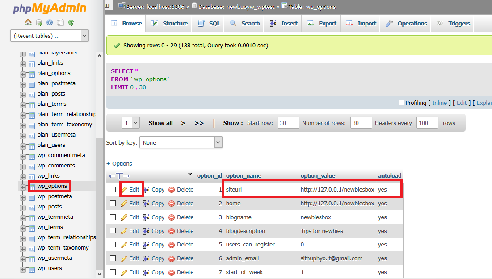The height and width of the screenshot is (279, 492).
Task: Sort by option_name column header
Action: [244, 175]
